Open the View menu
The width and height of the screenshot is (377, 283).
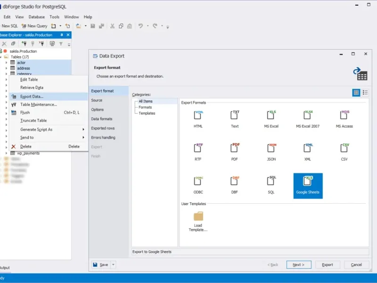[x=19, y=17]
